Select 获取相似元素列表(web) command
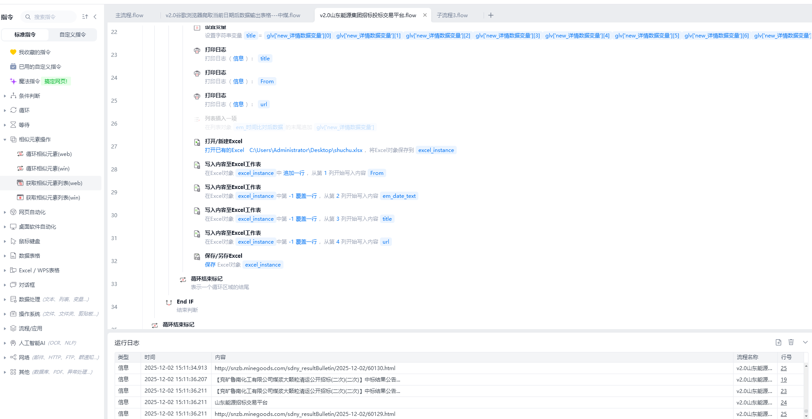 [51, 183]
